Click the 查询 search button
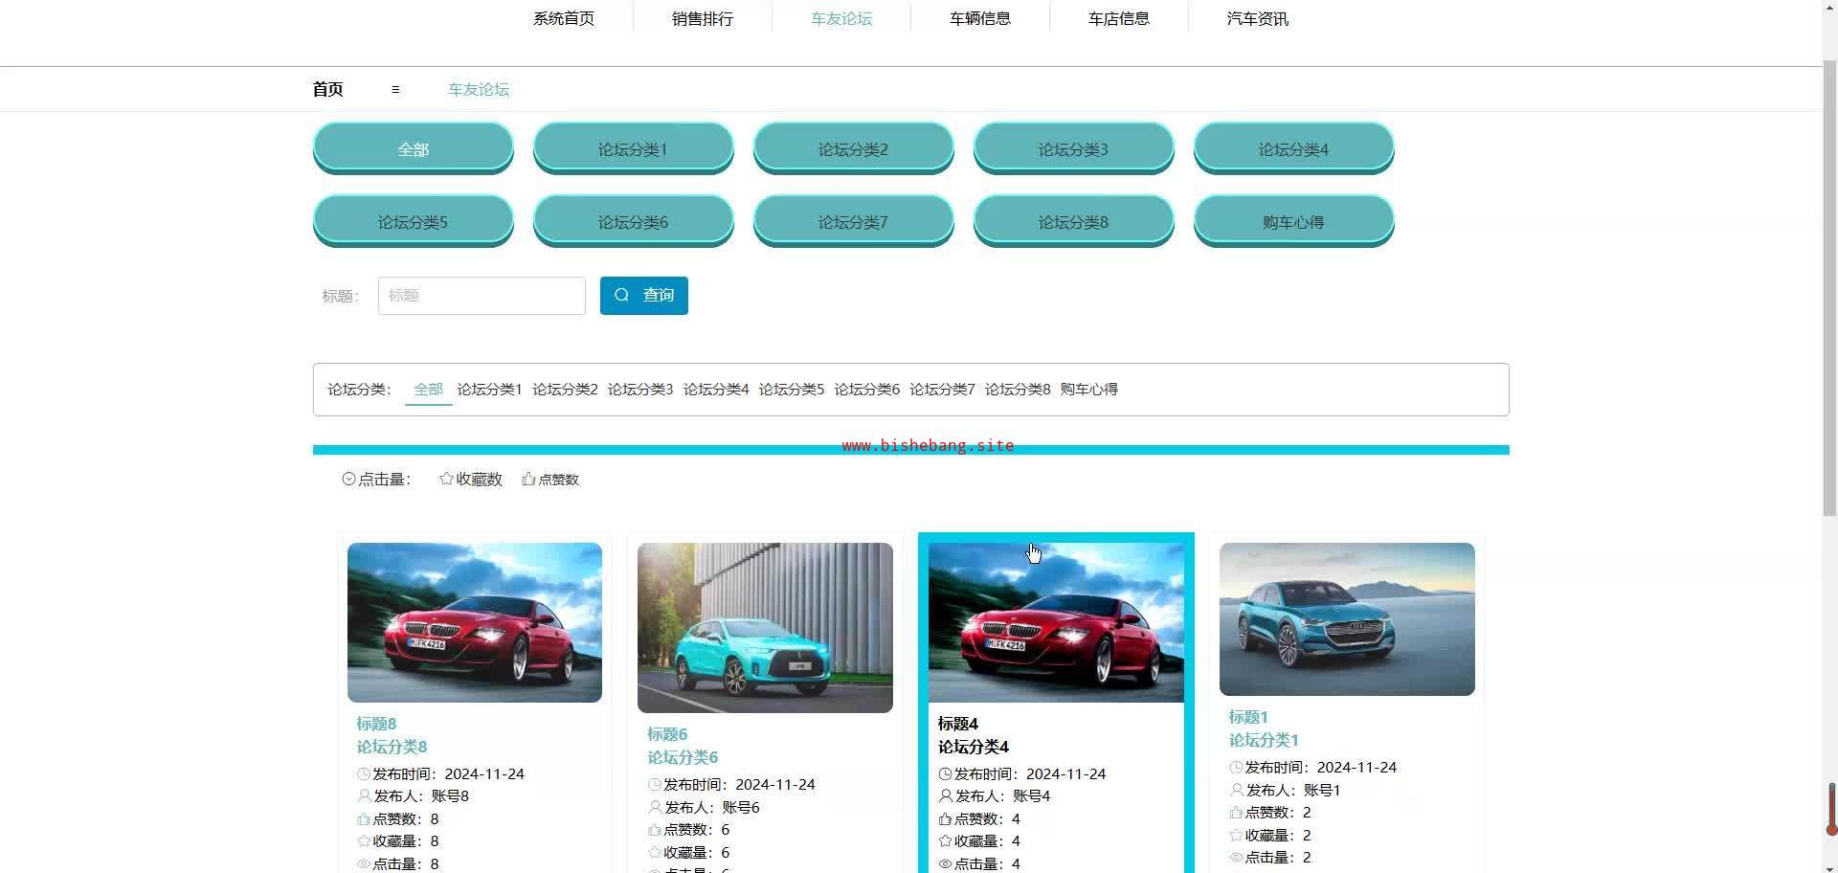Viewport: 1838px width, 873px height. [x=644, y=295]
